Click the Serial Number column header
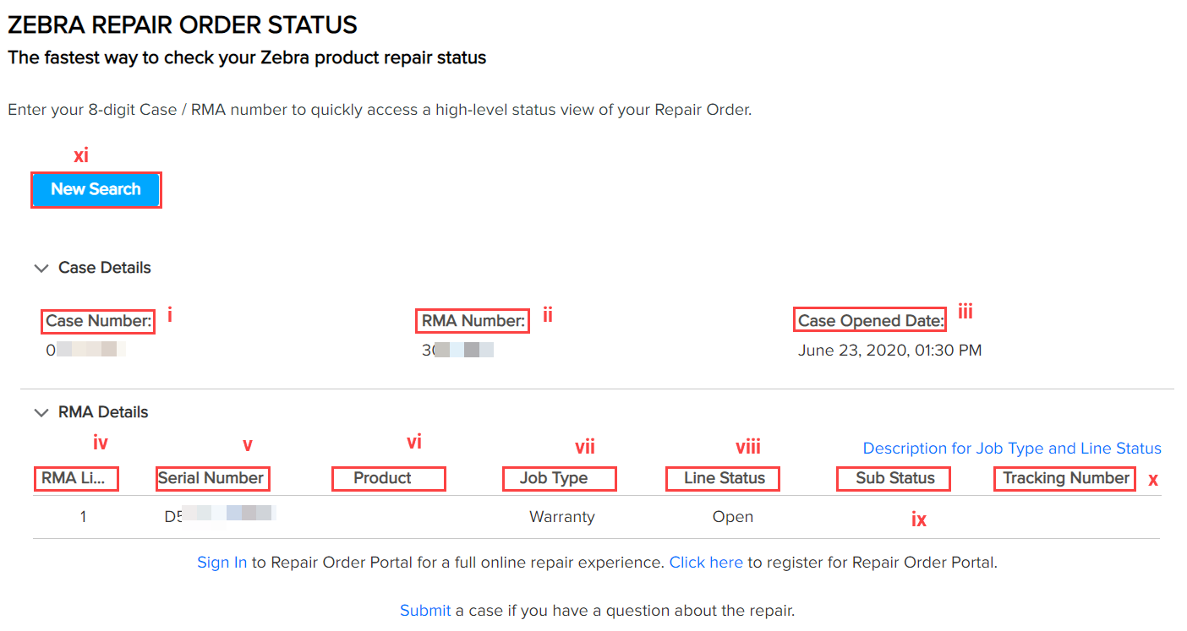Image resolution: width=1187 pixels, height=631 pixels. 212,478
